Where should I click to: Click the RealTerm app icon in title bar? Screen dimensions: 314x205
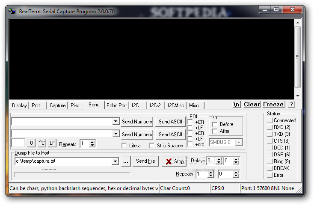coord(12,12)
